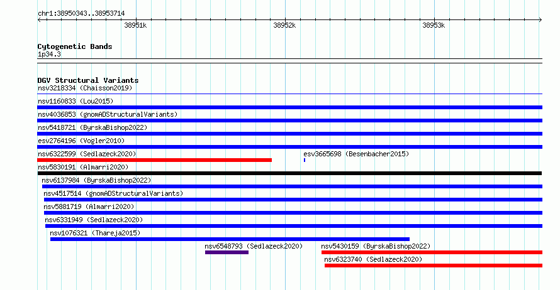This screenshot has height=290, width=560.
Task: Select the red nsv6323740 variant bar
Action: [x=434, y=266]
